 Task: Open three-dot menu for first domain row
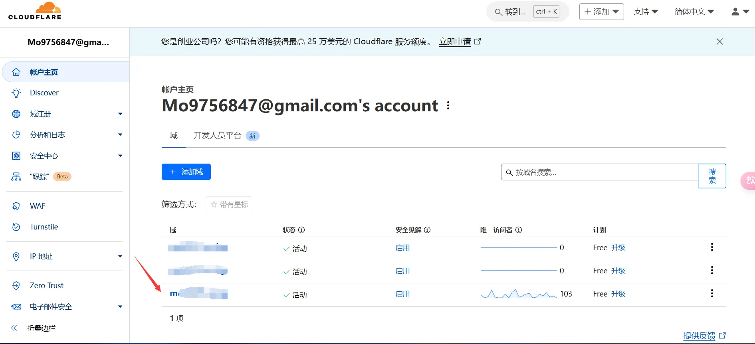[x=712, y=247]
